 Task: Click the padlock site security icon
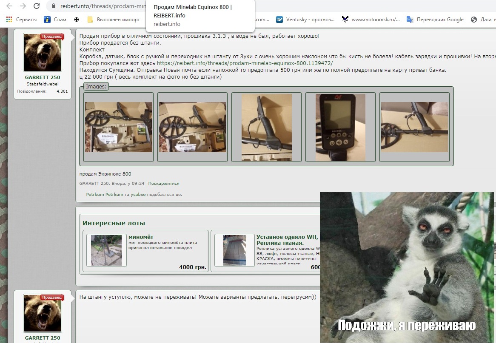click(x=54, y=6)
